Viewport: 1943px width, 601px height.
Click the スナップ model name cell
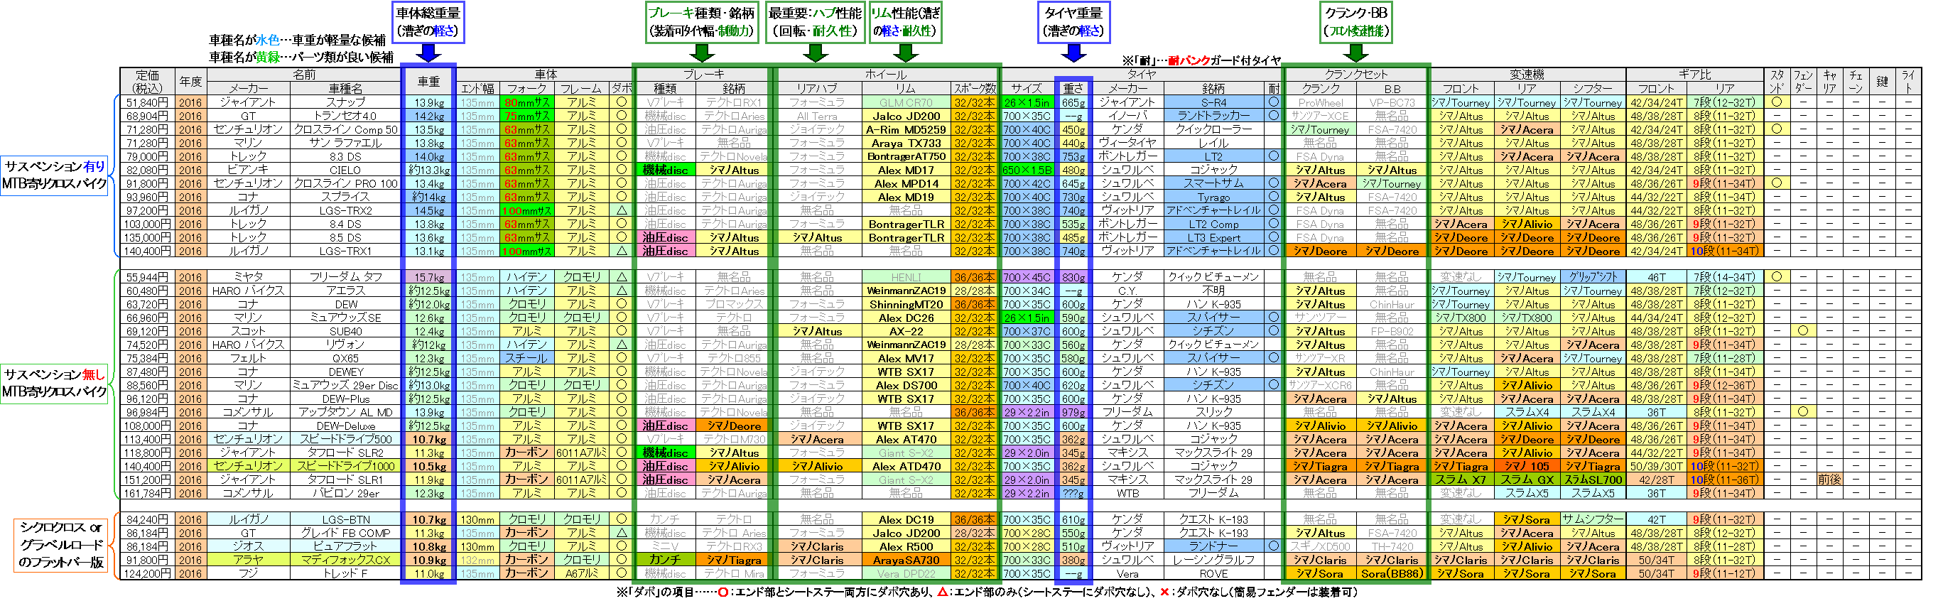345,102
